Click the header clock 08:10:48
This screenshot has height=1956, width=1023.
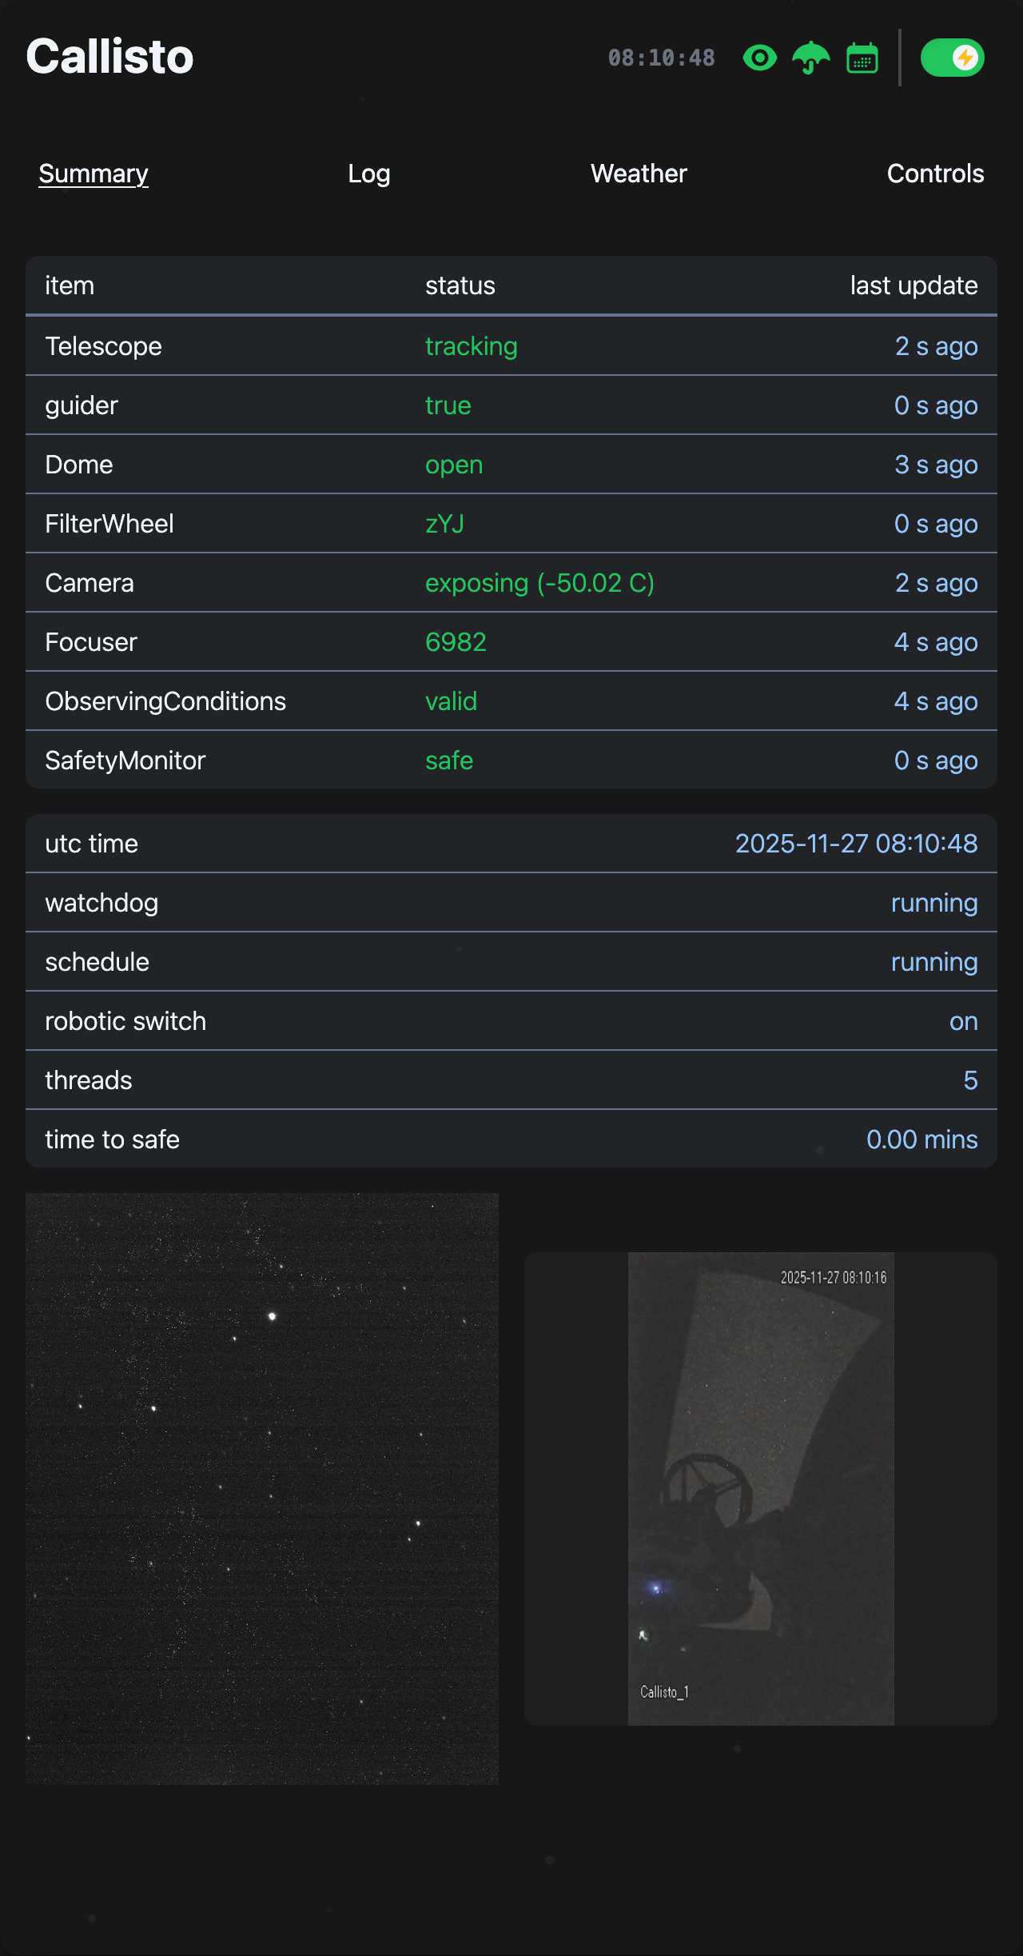661,58
